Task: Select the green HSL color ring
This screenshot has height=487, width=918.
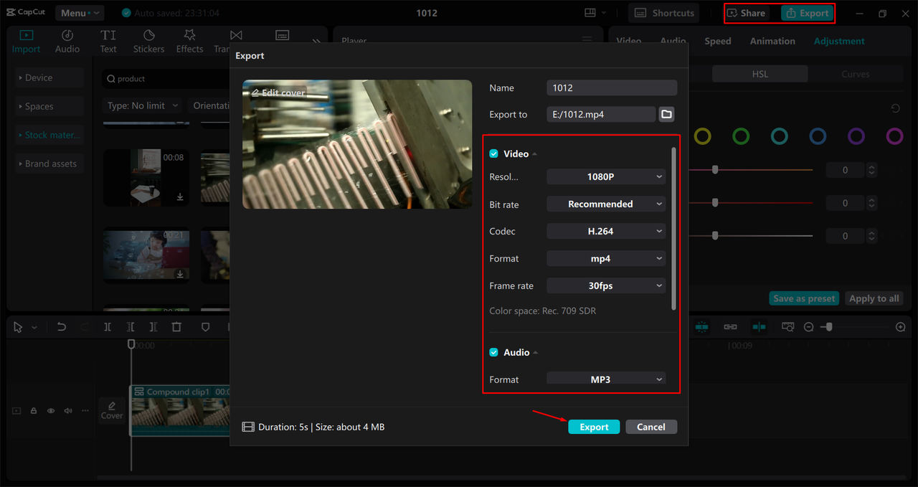Action: click(x=741, y=136)
